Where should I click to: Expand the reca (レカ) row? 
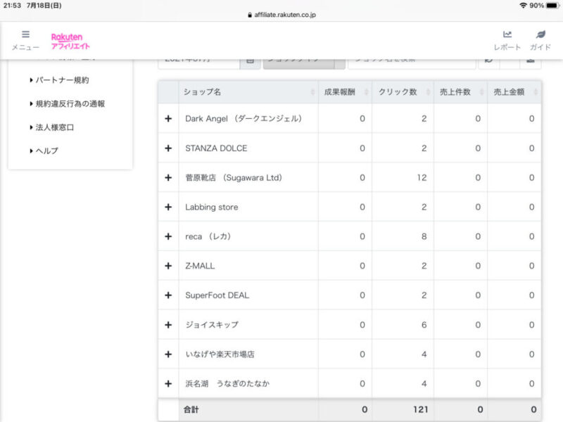coord(168,236)
